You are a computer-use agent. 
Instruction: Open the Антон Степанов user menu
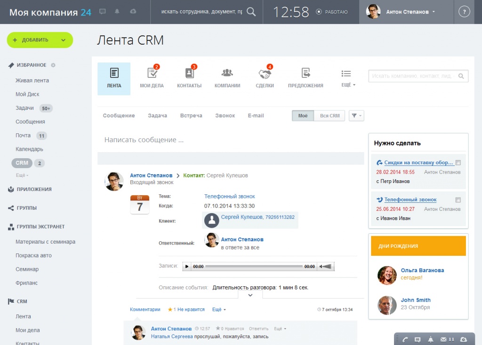pyautogui.click(x=407, y=12)
